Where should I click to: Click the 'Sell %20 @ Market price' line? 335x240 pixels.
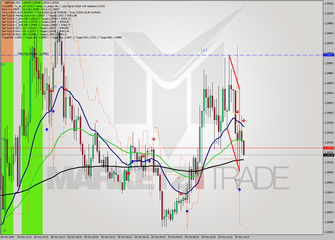tap(39, 15)
